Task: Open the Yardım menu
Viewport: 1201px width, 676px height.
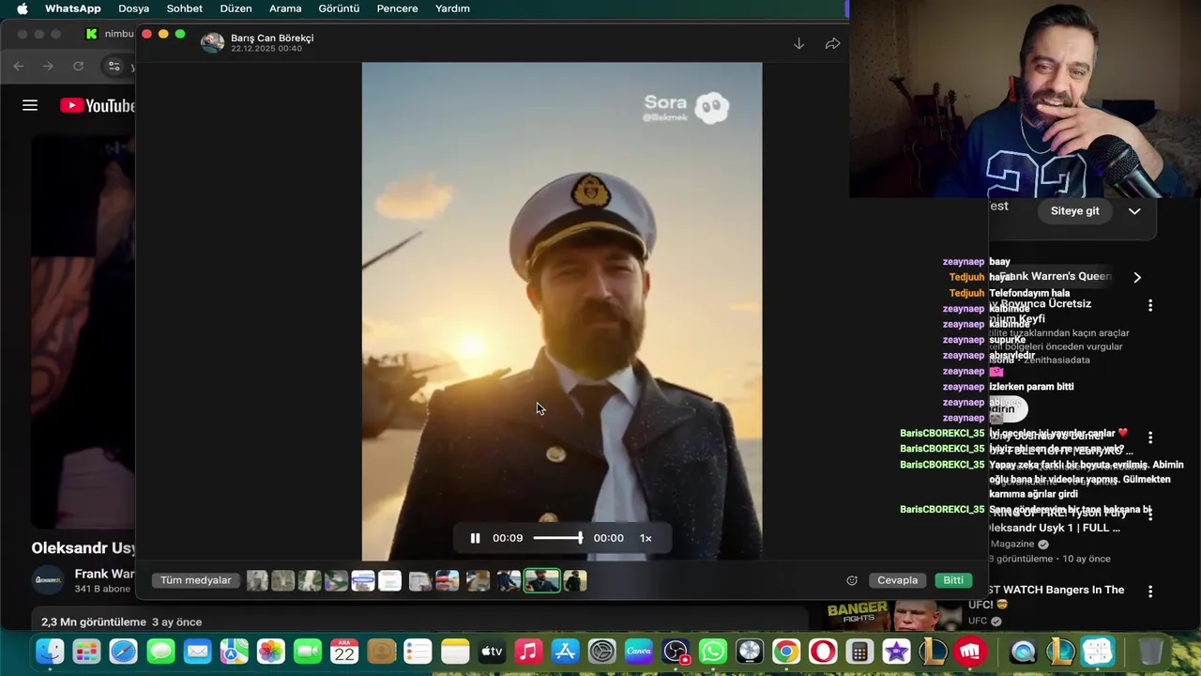Action: (x=452, y=8)
